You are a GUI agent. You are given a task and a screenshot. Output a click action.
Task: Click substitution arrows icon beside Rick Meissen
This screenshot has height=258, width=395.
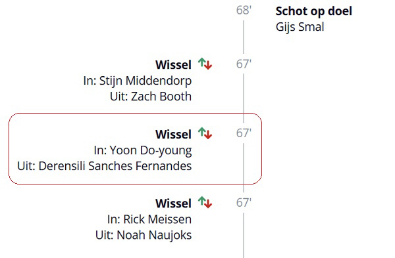click(x=205, y=202)
